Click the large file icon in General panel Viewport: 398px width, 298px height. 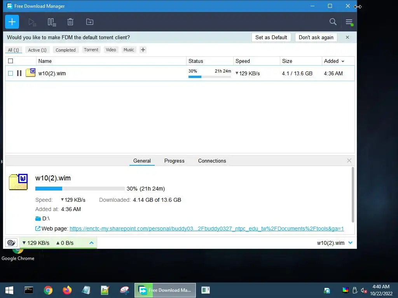[x=18, y=182]
